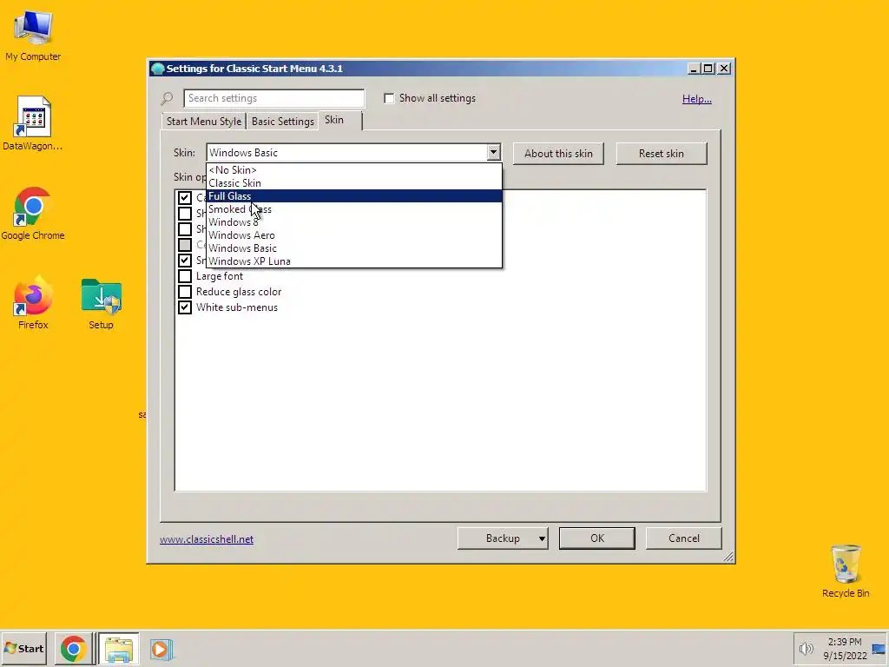Click the window resize grip corner
This screenshot has width=889, height=667.
(728, 557)
